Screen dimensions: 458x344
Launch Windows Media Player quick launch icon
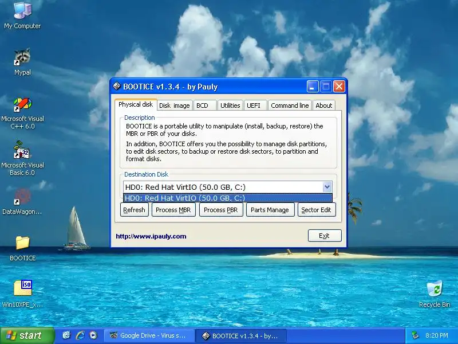(93, 335)
